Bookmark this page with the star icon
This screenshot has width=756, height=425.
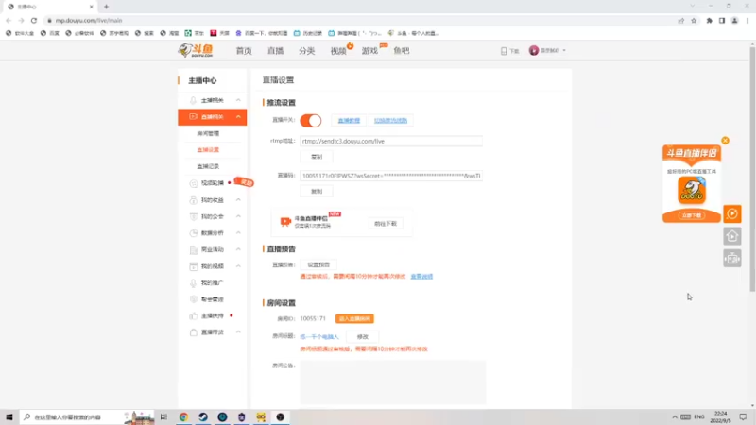tap(694, 20)
